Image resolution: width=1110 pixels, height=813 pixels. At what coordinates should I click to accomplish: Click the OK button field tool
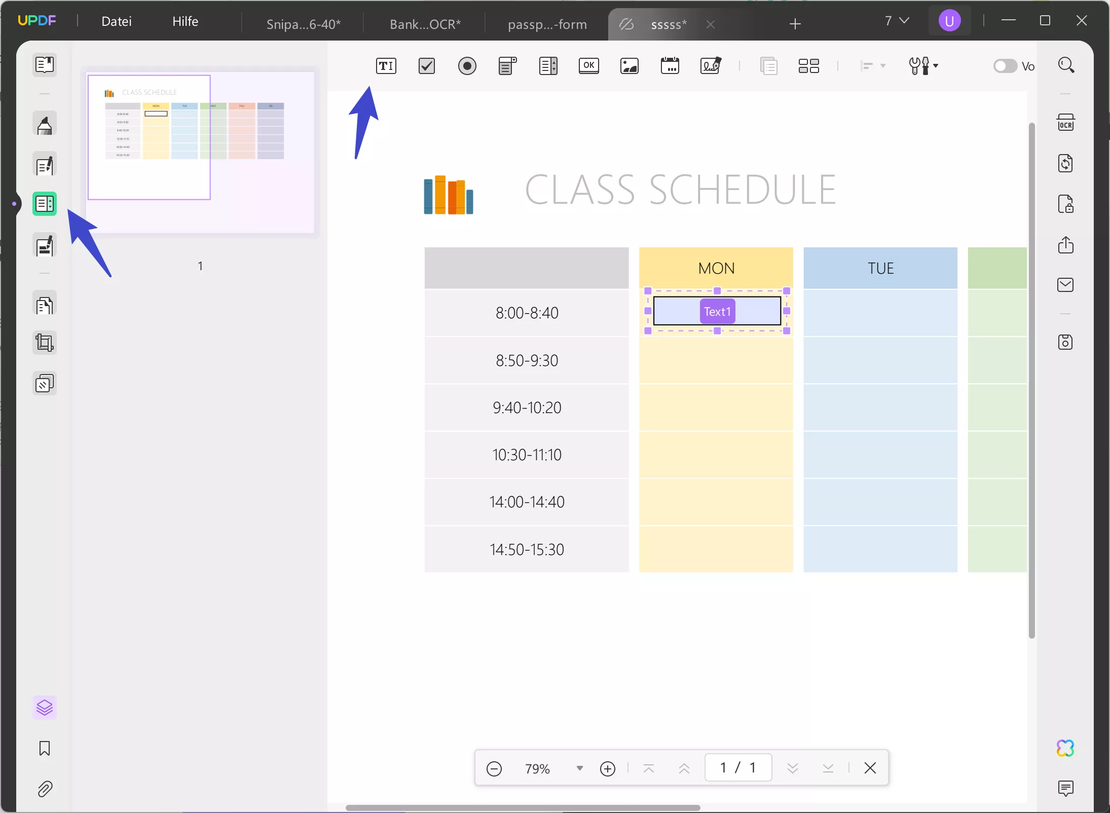pos(588,66)
